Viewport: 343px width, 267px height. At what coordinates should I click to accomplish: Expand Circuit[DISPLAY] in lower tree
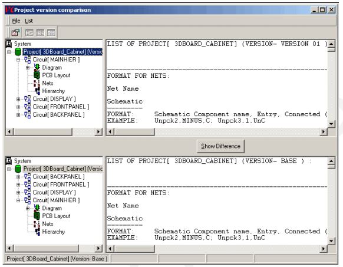(x=18, y=193)
